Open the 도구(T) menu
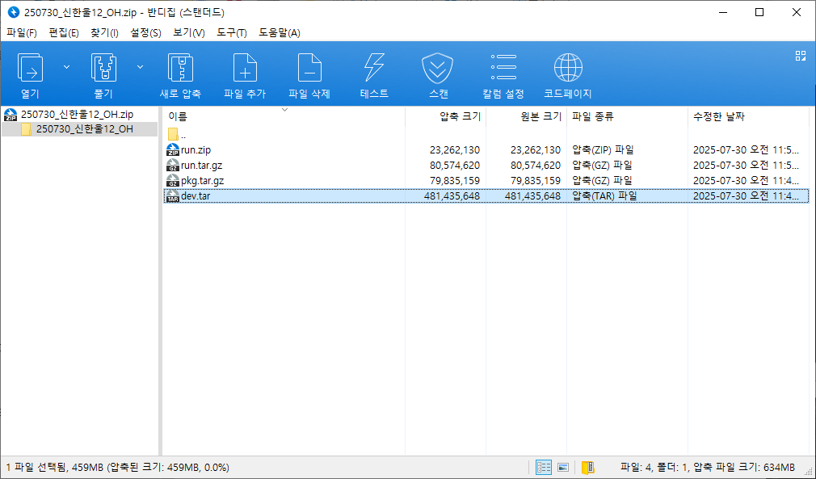816x479 pixels. click(231, 32)
